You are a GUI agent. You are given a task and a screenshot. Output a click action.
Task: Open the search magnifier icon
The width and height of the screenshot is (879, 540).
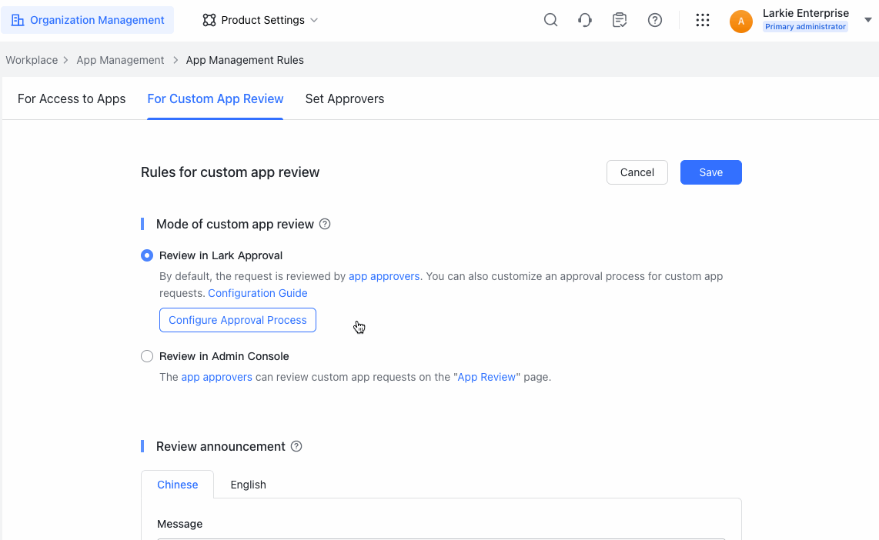pyautogui.click(x=550, y=20)
